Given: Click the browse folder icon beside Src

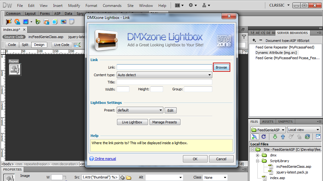Looking at the screenshot, I should (129, 178).
